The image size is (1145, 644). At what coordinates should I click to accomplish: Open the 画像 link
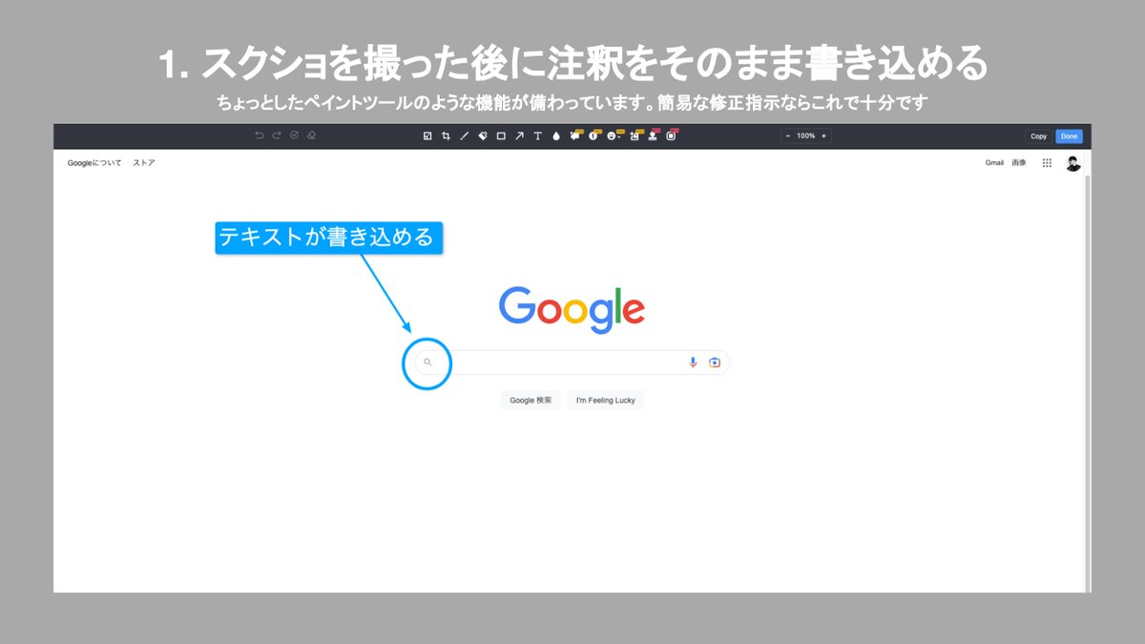point(1019,163)
